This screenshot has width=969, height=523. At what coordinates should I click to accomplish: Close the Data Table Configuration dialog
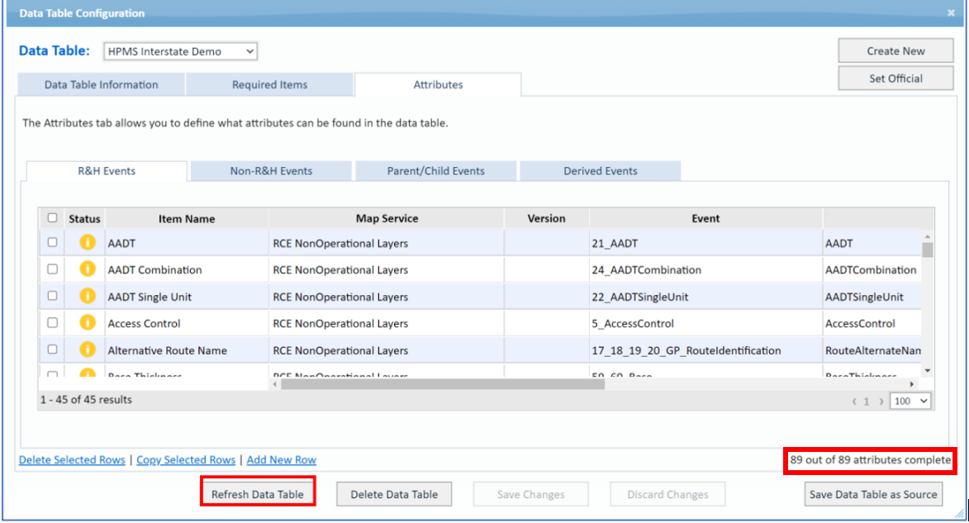tap(951, 13)
